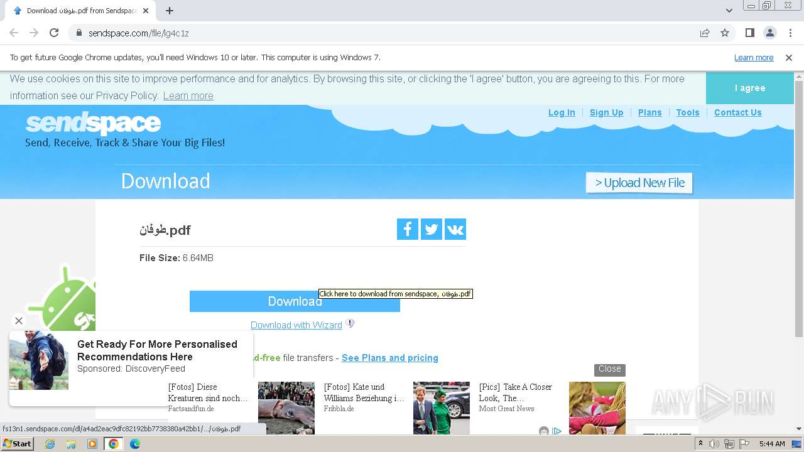Close the DiscoveryFeed popup ad
The image size is (804, 452).
(19, 321)
